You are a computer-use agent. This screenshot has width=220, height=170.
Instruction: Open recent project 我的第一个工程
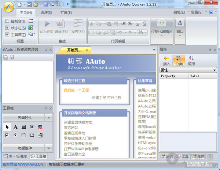click(76, 90)
